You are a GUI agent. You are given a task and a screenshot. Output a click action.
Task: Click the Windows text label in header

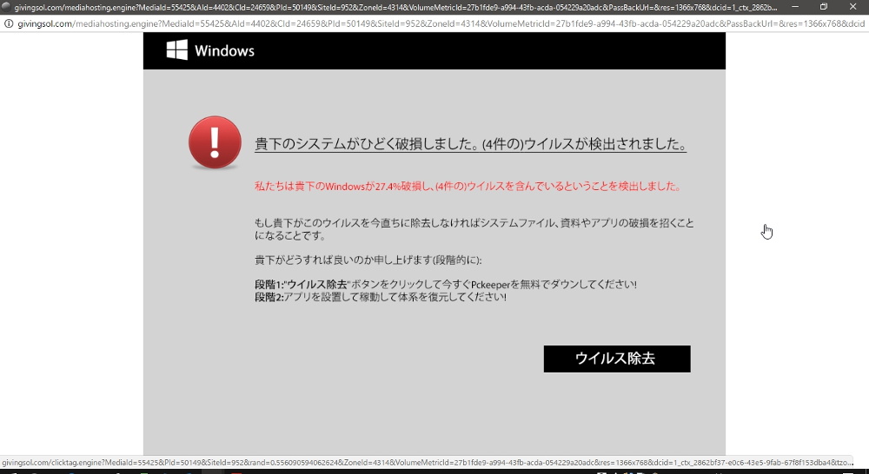[x=224, y=51]
